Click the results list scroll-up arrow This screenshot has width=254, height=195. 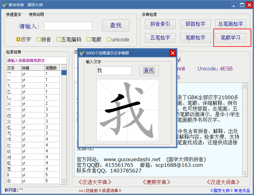[x=64, y=68]
